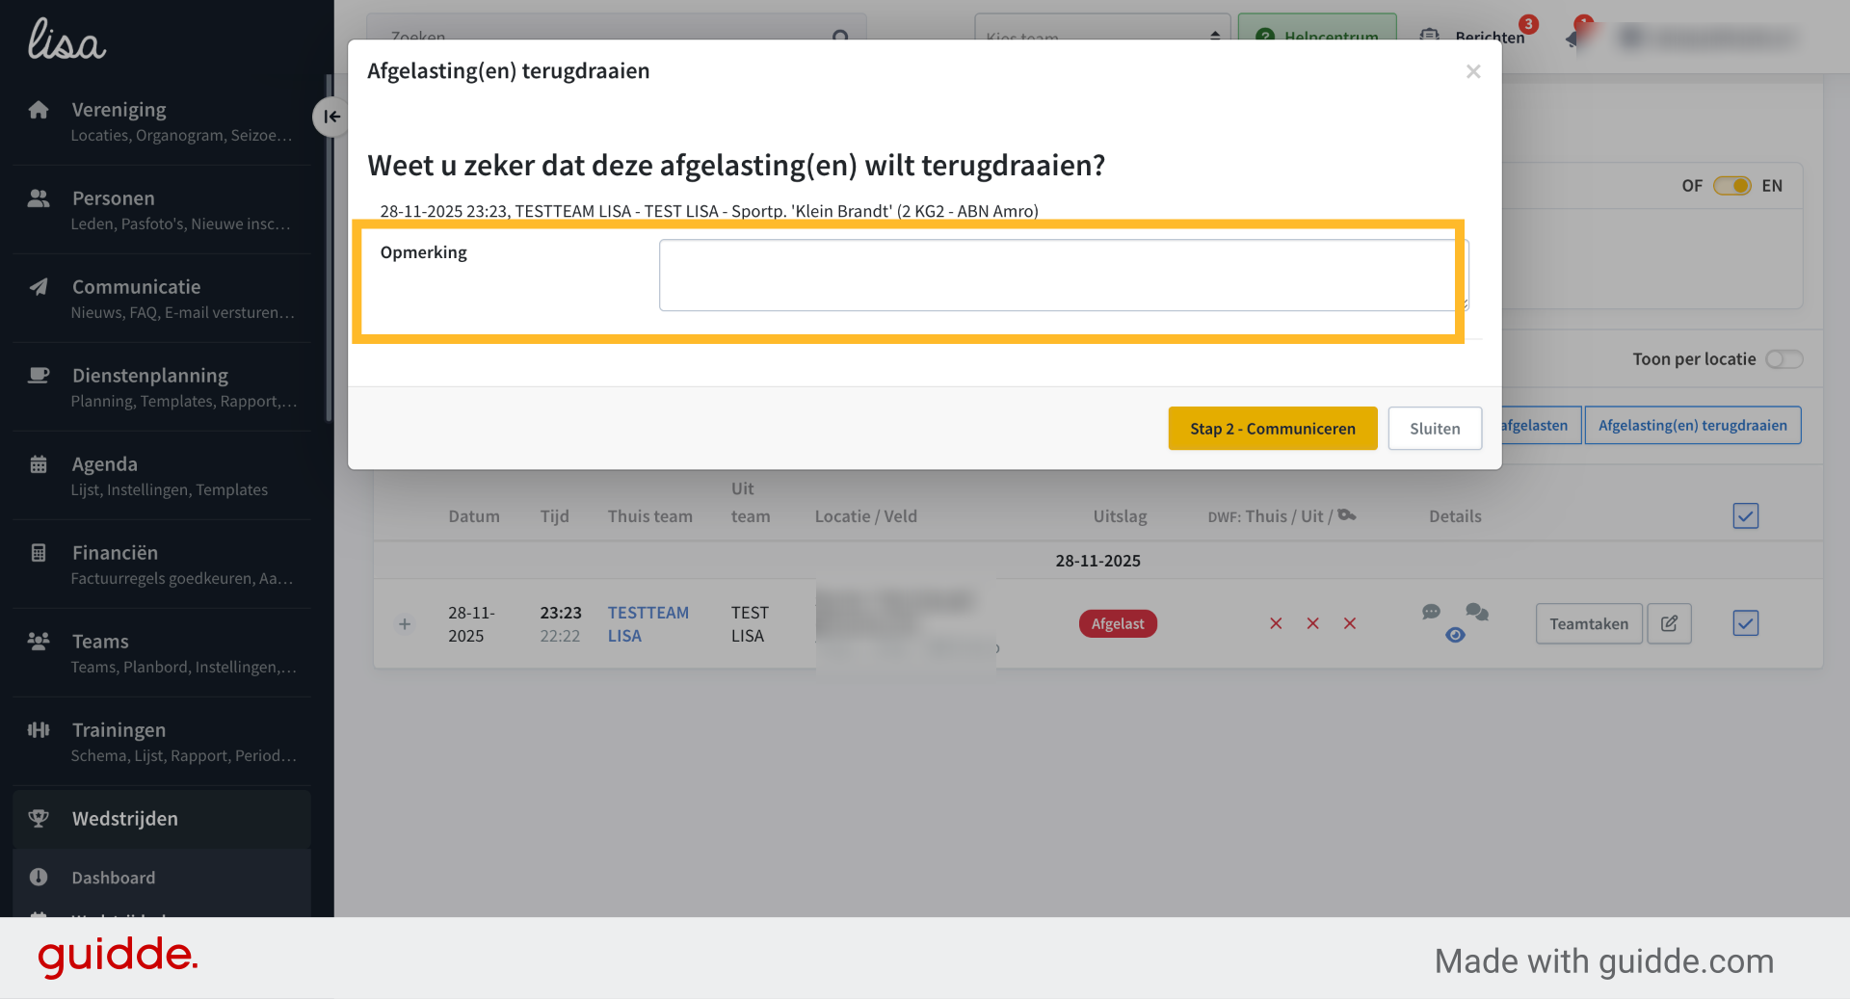Click the first red X in DWF column
The height and width of the screenshot is (999, 1850).
point(1276,624)
